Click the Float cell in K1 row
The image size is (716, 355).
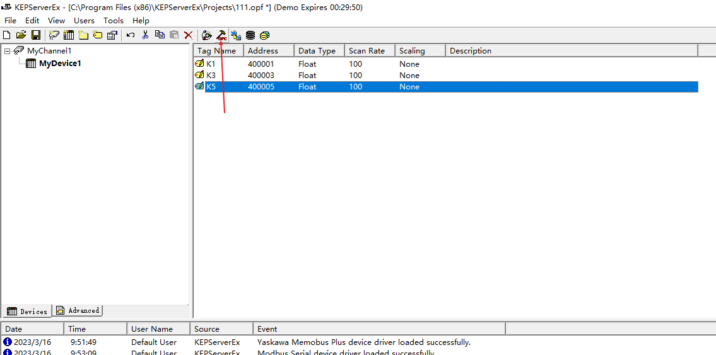tap(307, 64)
